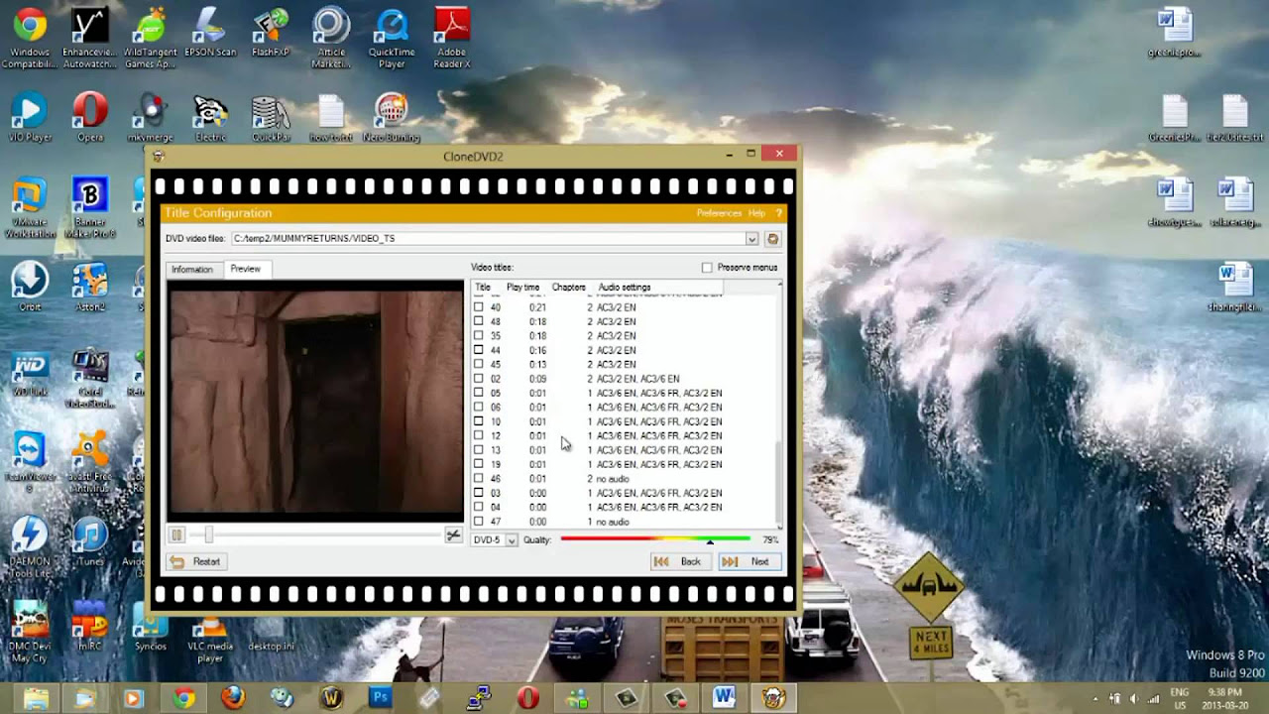
Task: Select the Preview tab
Action: pyautogui.click(x=245, y=269)
